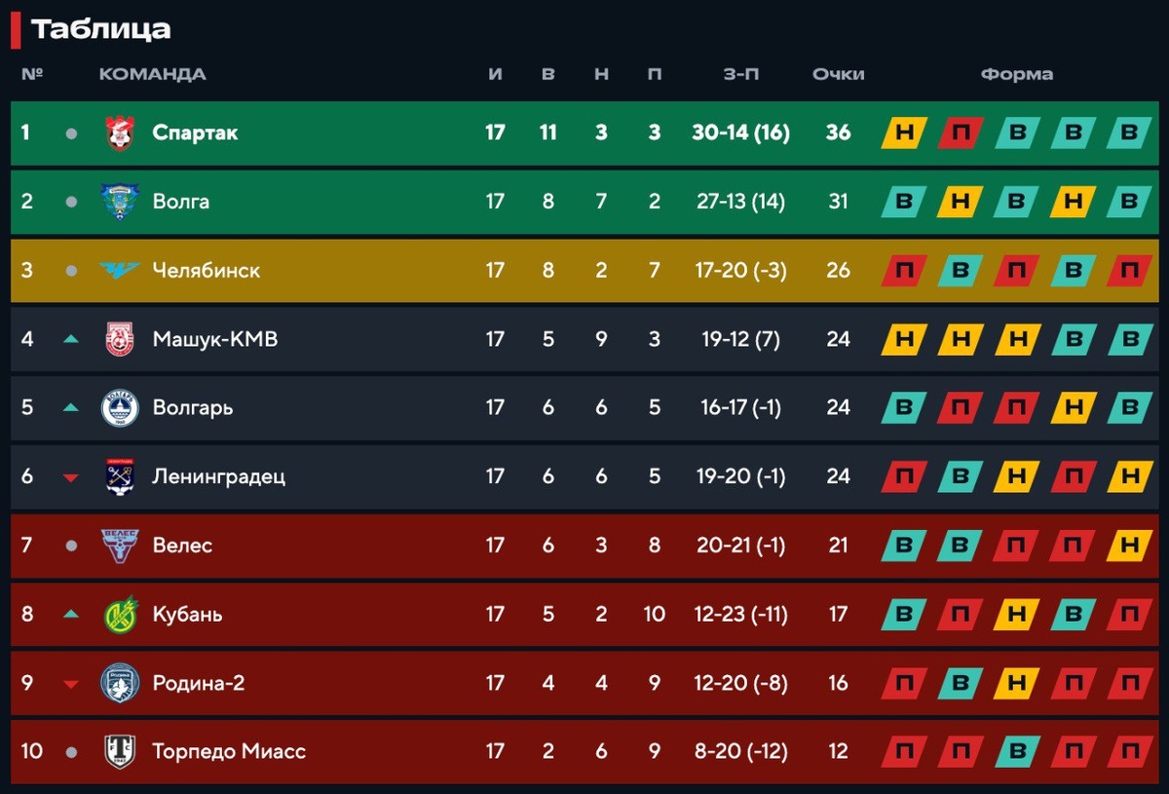Sort table by Очки column header
The height and width of the screenshot is (794, 1169).
click(838, 74)
